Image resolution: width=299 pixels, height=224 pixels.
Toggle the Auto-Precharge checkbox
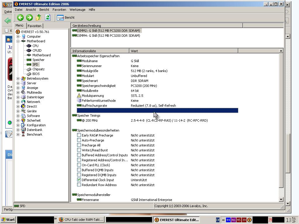click(x=79, y=140)
